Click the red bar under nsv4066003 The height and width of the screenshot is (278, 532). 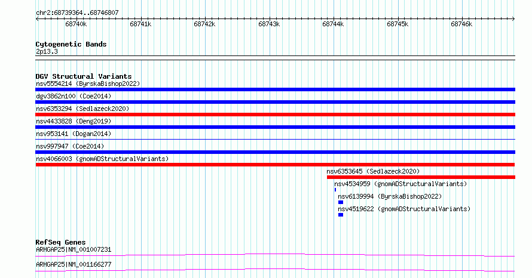pyautogui.click(x=275, y=165)
